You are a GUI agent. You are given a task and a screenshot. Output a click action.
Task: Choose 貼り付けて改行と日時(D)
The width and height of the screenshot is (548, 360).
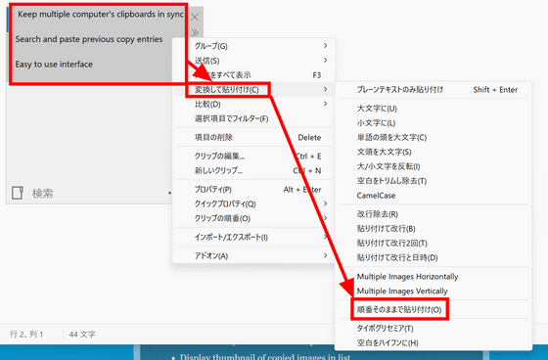click(x=434, y=257)
